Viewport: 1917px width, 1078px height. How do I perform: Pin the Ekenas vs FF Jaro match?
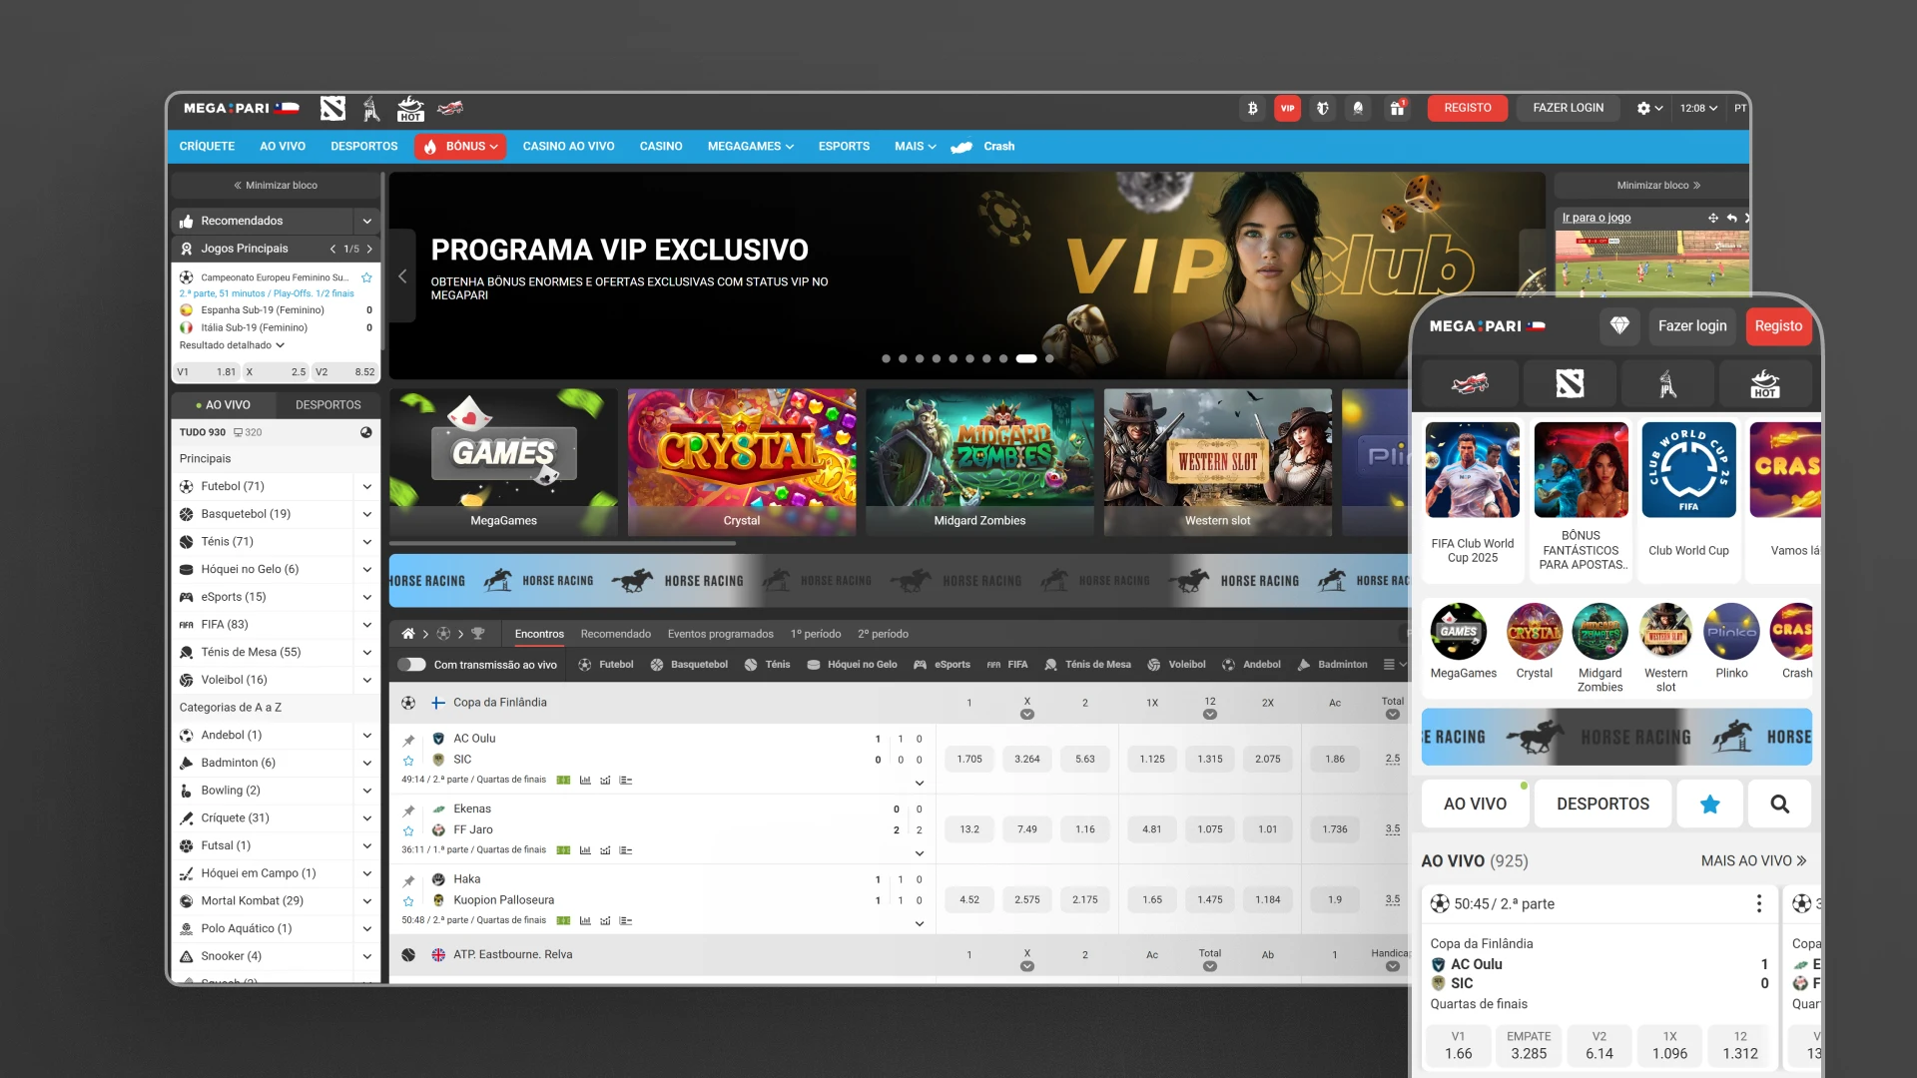408,810
